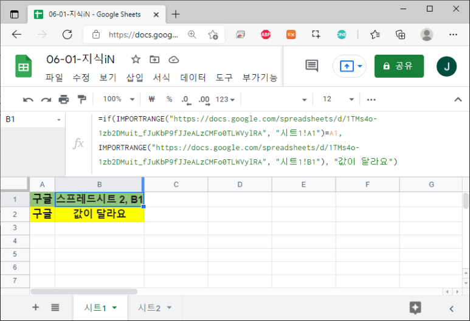Open the 파일 menu

pos(54,78)
